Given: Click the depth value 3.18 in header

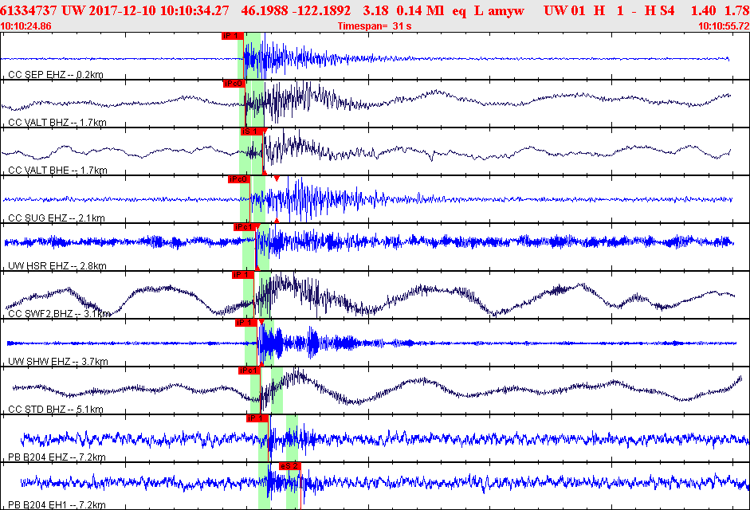Looking at the screenshot, I should (375, 10).
